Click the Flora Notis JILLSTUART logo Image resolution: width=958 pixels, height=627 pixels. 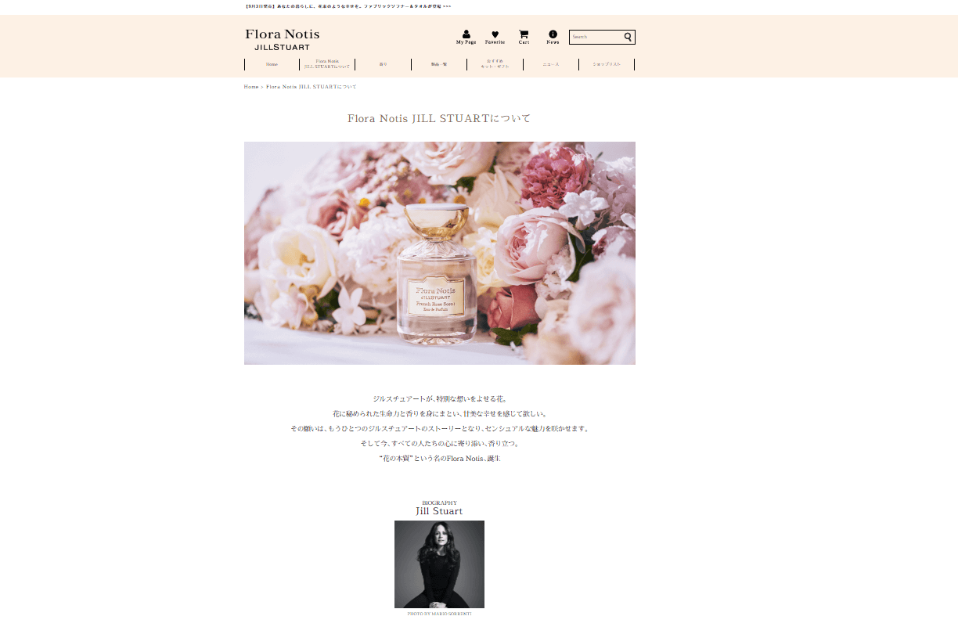click(x=283, y=39)
